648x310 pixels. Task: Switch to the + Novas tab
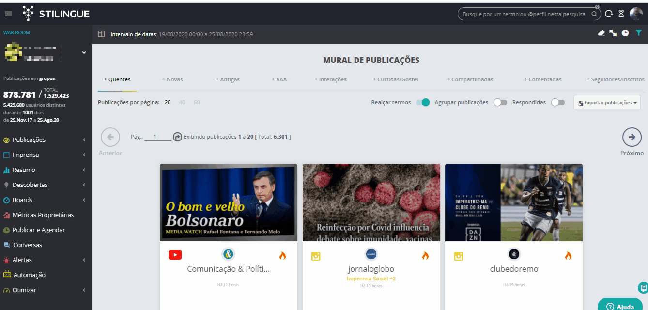pyautogui.click(x=172, y=79)
